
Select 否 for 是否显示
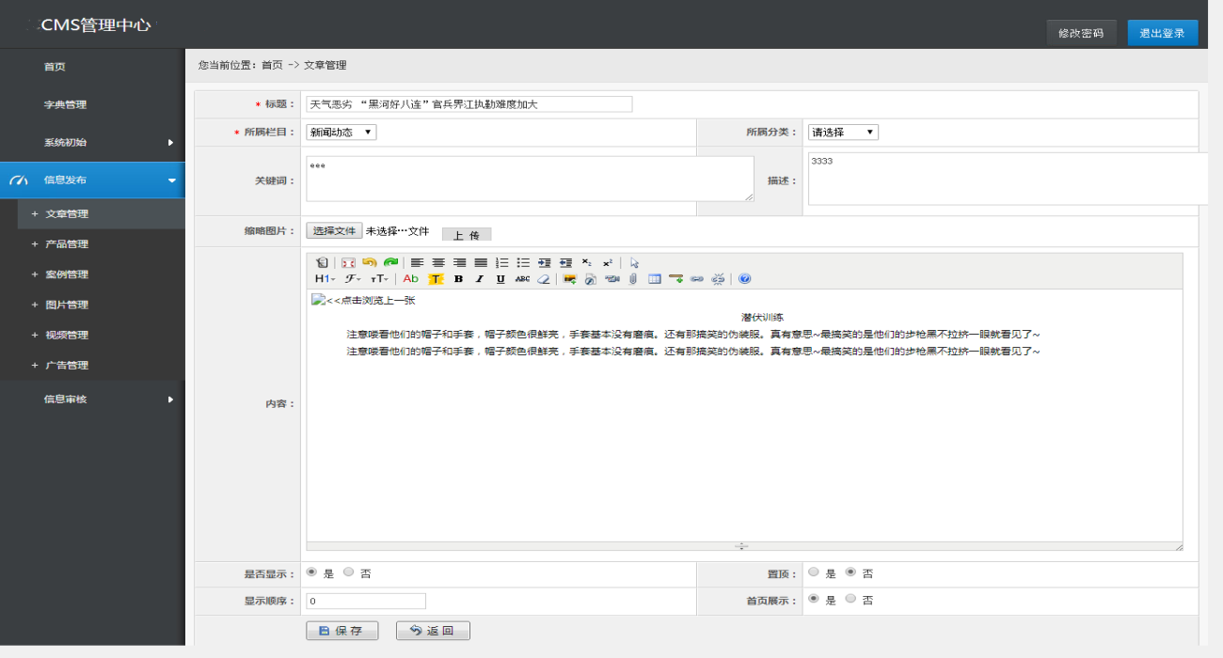348,572
